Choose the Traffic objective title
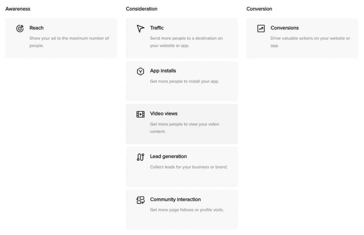The width and height of the screenshot is (364, 235). (x=157, y=28)
